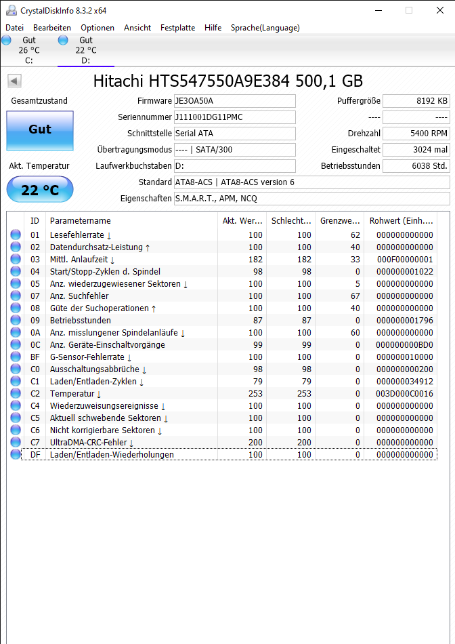Click status icon for Geräte-Einschaltvorgänge row
The image size is (455, 644).
coord(16,344)
